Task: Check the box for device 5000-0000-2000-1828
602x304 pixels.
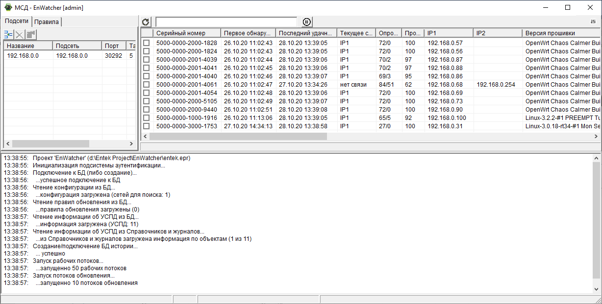Action: click(146, 43)
